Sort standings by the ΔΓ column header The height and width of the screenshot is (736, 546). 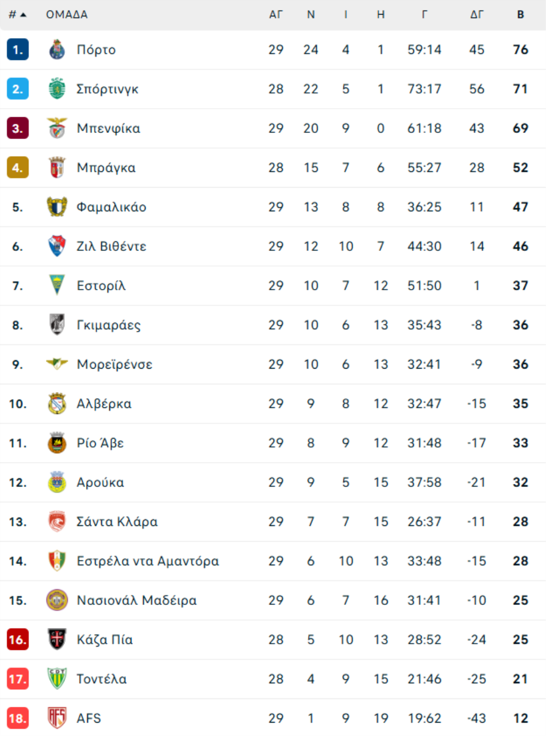click(477, 15)
